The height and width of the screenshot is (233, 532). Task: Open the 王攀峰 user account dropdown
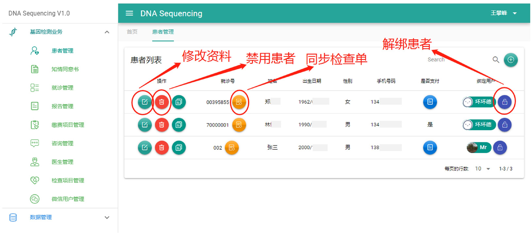[x=504, y=13]
